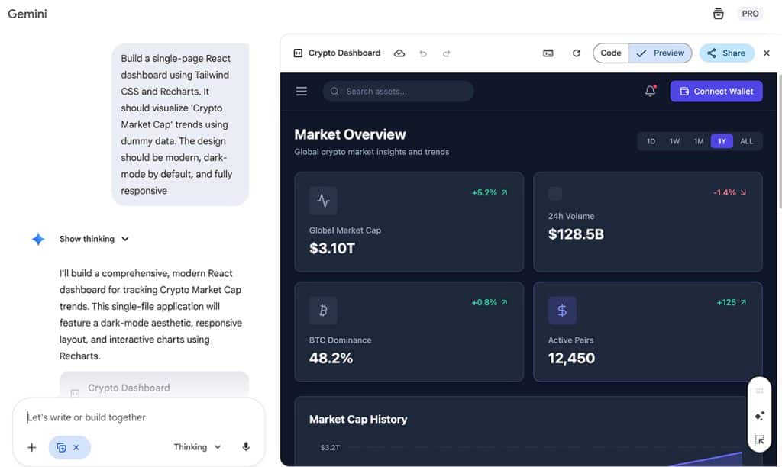Click the Search assets input field

pyautogui.click(x=397, y=91)
